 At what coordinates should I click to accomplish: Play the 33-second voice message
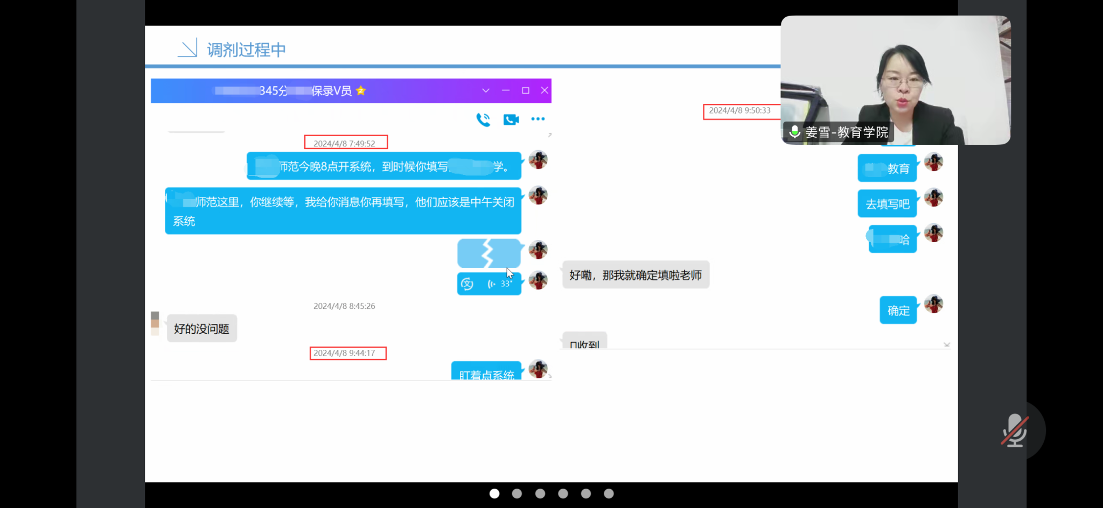coord(499,284)
